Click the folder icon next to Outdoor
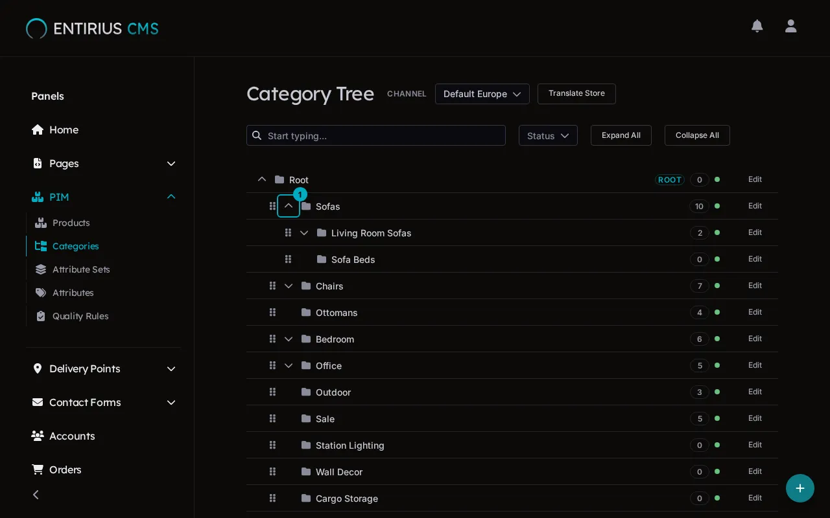830x518 pixels. 306,392
